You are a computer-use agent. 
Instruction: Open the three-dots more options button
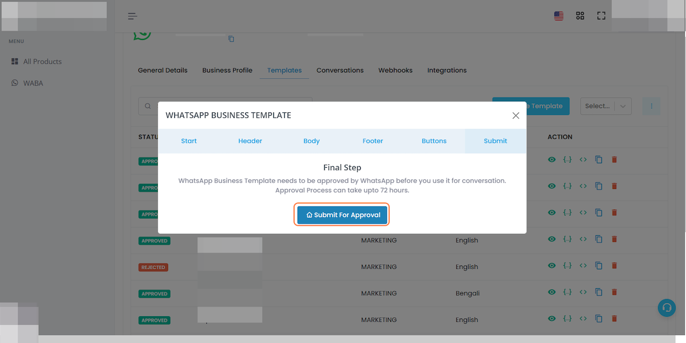[x=651, y=106]
